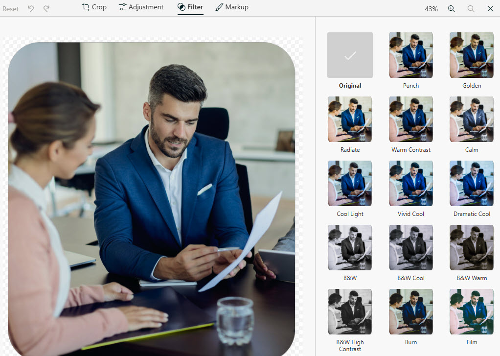Close the image editor with the X icon
This screenshot has width=500, height=356.
coord(490,9)
